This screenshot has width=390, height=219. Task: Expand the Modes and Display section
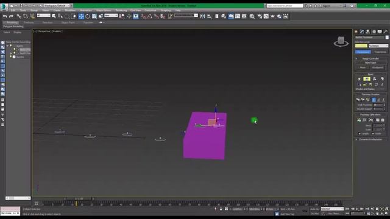(365, 89)
